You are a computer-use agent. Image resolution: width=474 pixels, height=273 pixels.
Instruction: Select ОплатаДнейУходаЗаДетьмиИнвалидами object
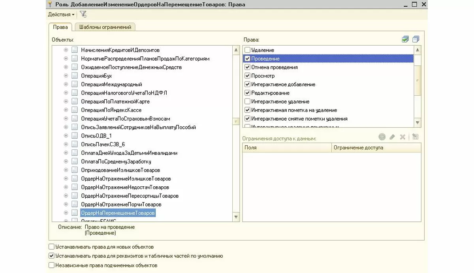[x=129, y=153]
